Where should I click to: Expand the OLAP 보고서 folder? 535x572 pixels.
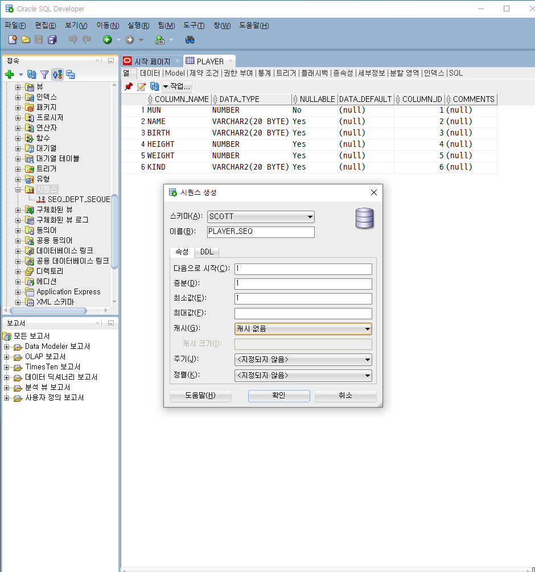pyautogui.click(x=7, y=357)
